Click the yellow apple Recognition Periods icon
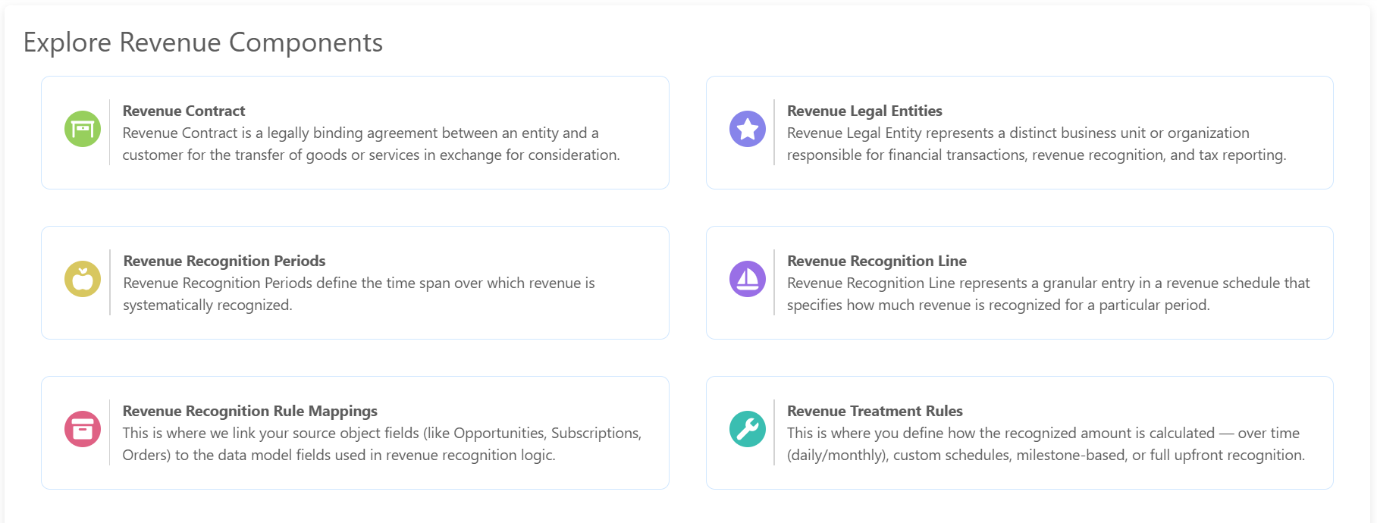Viewport: 1377px width, 523px height. [83, 279]
